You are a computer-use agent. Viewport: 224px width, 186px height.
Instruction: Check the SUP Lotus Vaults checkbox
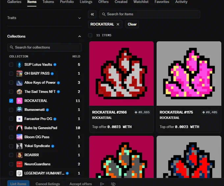(11, 65)
